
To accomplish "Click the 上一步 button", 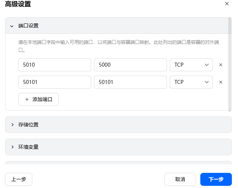I will pyautogui.click(x=19, y=179).
